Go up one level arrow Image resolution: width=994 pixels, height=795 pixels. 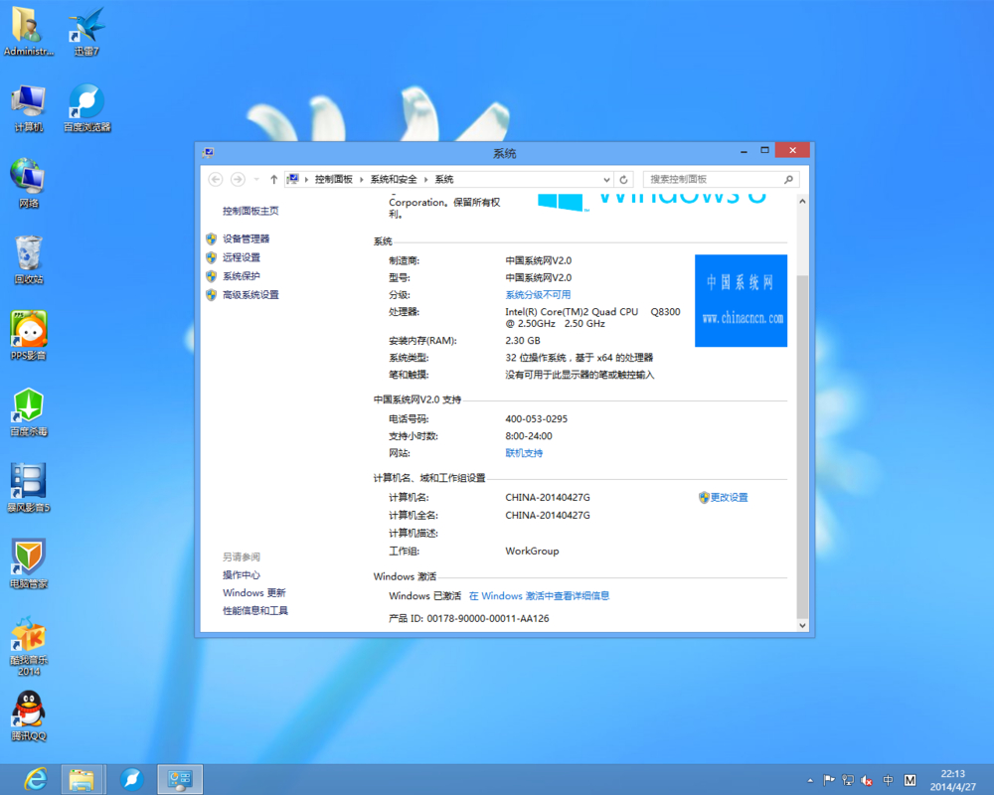pos(274,180)
